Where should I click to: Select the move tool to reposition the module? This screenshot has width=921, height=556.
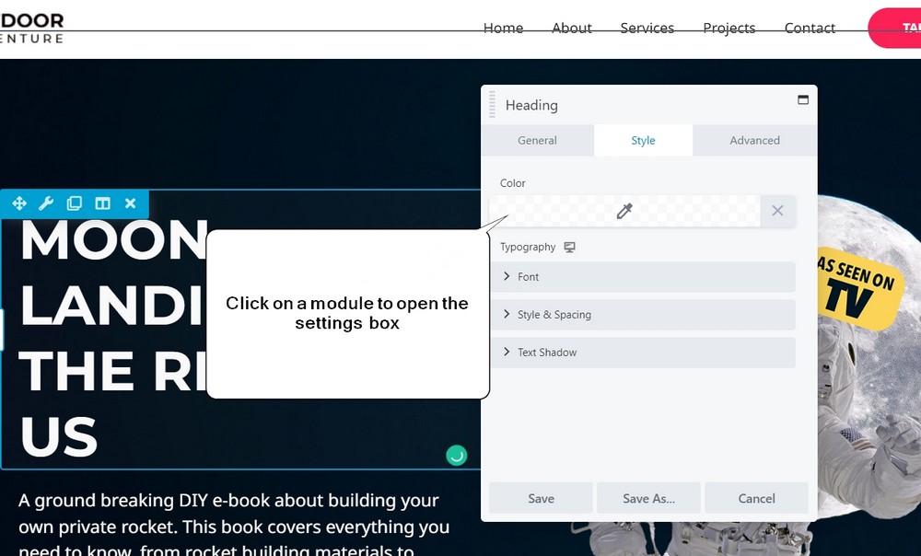(19, 203)
